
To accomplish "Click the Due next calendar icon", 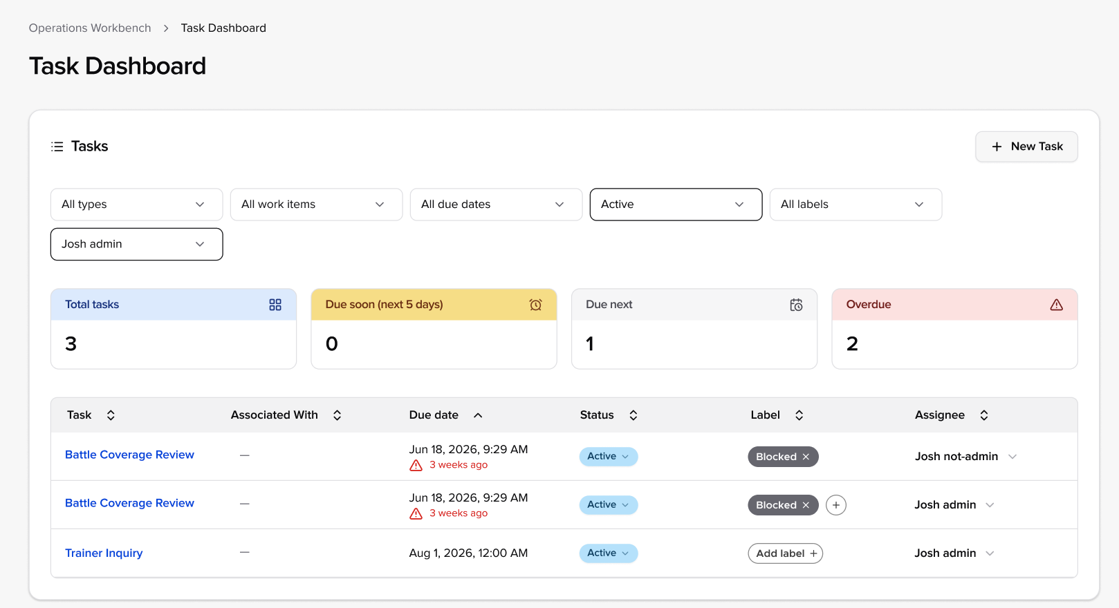I will click(x=796, y=305).
